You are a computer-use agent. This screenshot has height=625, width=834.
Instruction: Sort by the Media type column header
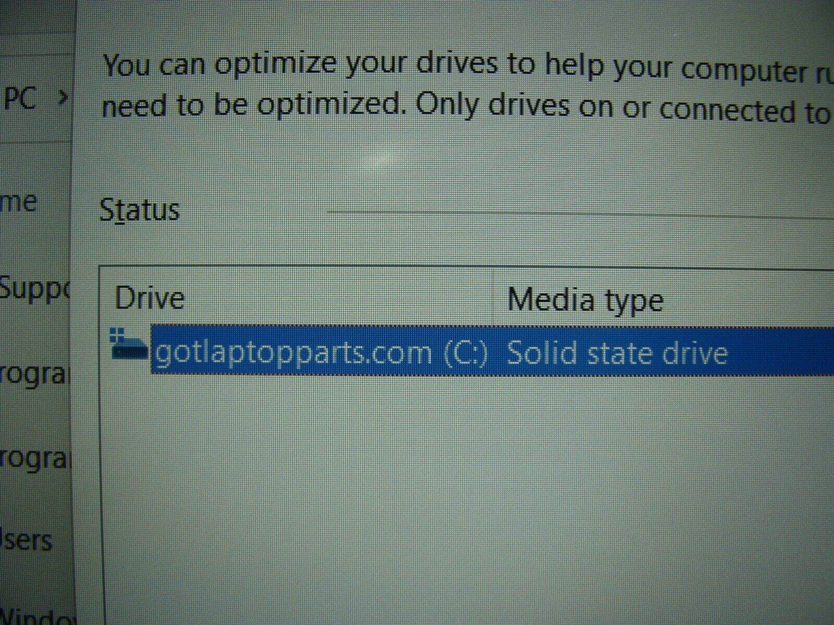pos(585,301)
